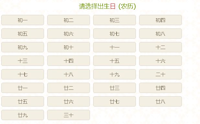Pick 廿一 as lunar birth day
The width and height of the screenshot is (200, 124).
coord(23,88)
